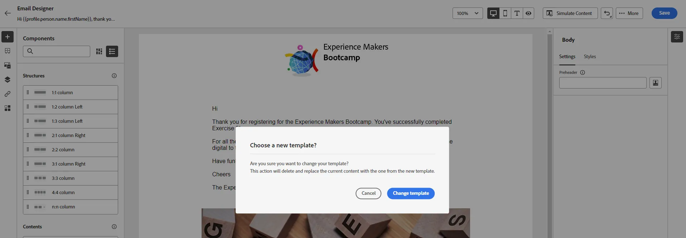Toggle the eye preview icon
Image resolution: width=686 pixels, height=238 pixels.
[x=528, y=13]
